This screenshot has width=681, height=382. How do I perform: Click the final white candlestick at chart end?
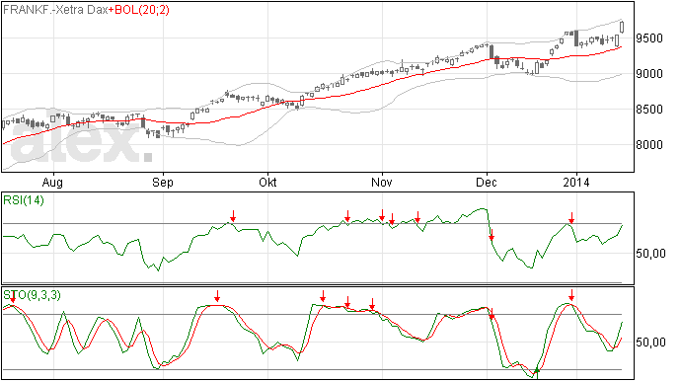click(x=622, y=27)
